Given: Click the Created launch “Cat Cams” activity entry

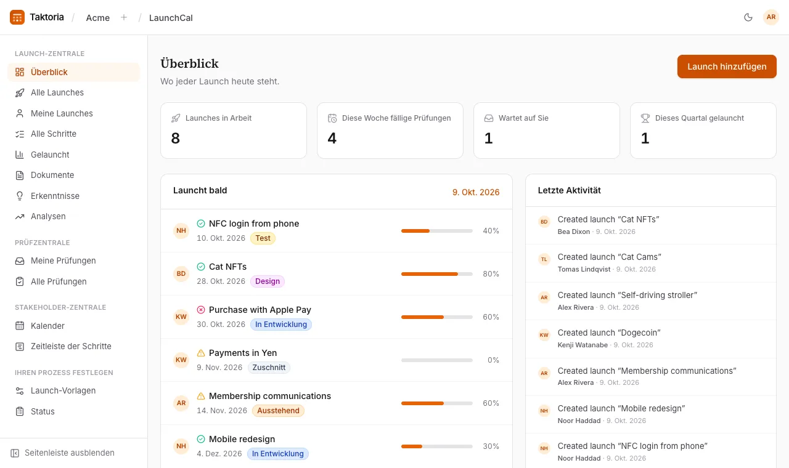Looking at the screenshot, I should click(650, 263).
